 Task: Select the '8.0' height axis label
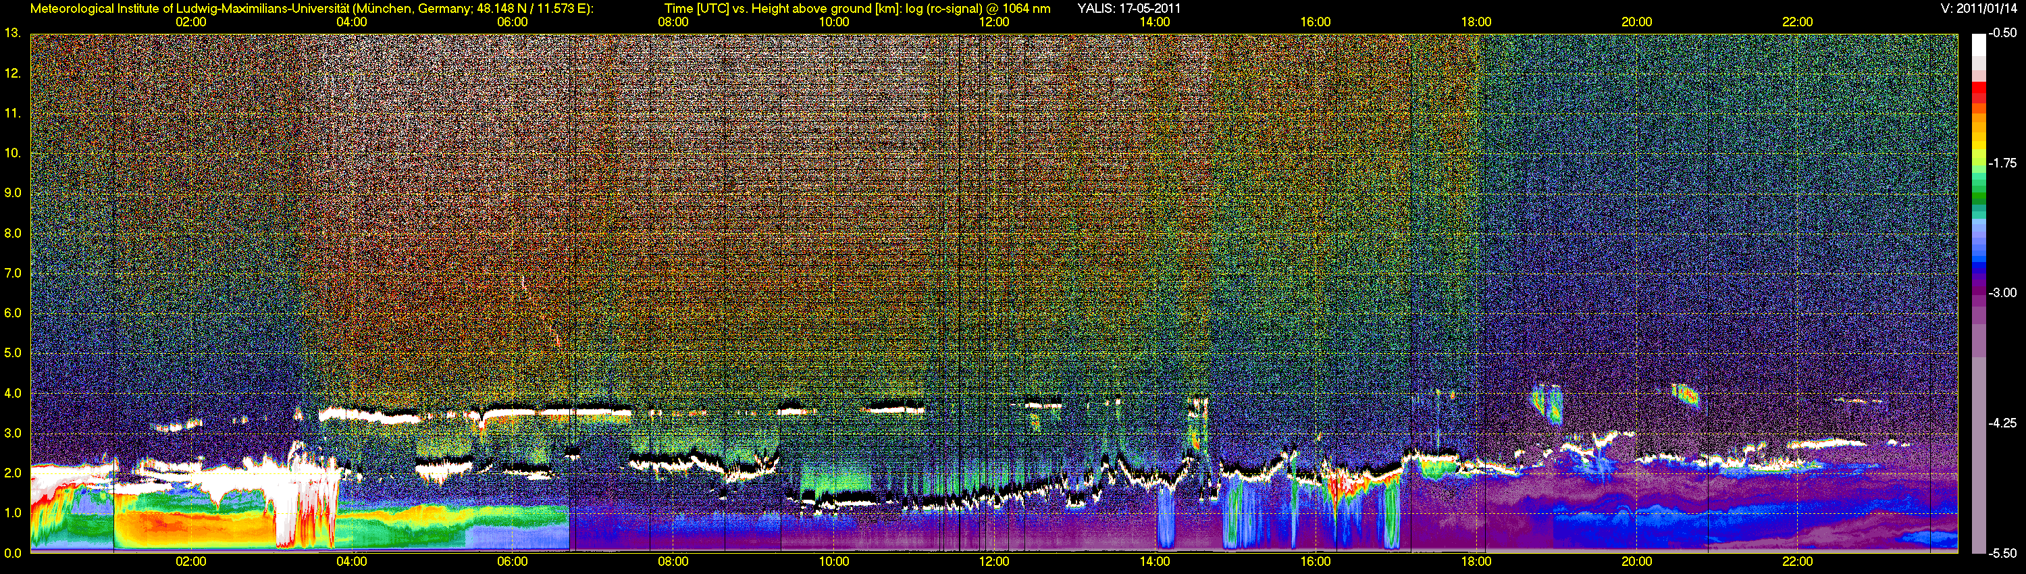tap(13, 233)
